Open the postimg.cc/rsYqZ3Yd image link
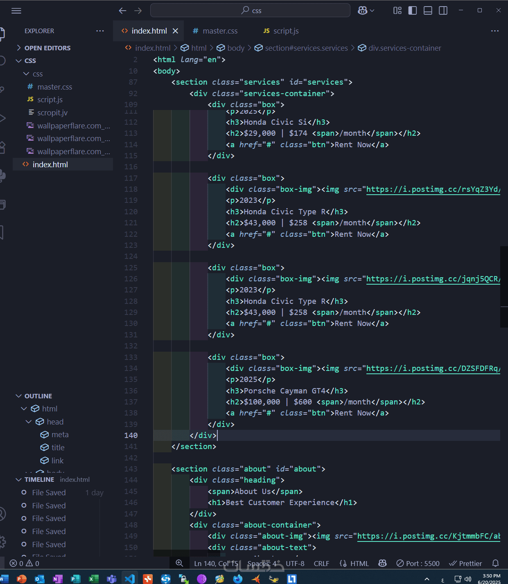Viewport: 508px width, 584px height. (x=433, y=189)
